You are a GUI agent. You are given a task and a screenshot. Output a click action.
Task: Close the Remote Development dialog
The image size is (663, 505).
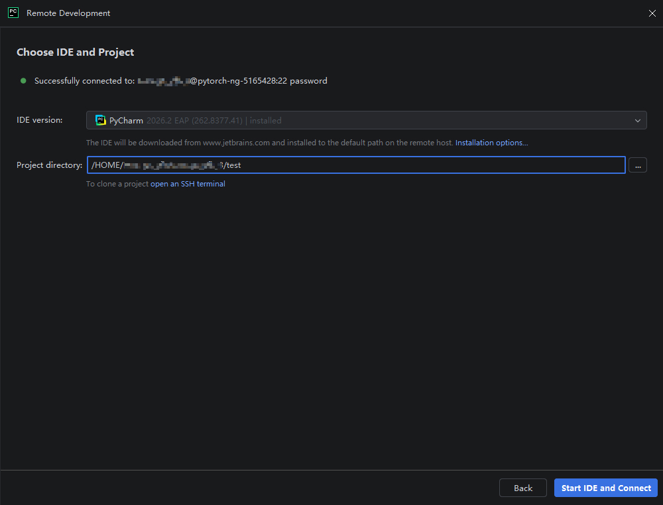652,13
